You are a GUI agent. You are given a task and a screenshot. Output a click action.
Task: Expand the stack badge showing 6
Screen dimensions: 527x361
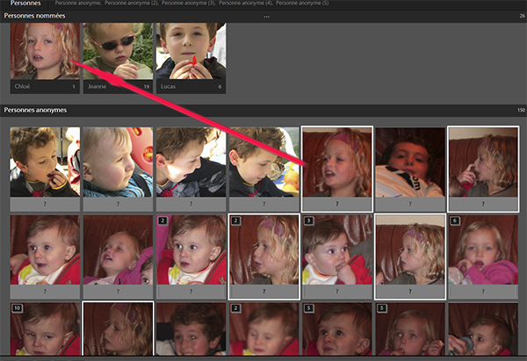click(455, 220)
